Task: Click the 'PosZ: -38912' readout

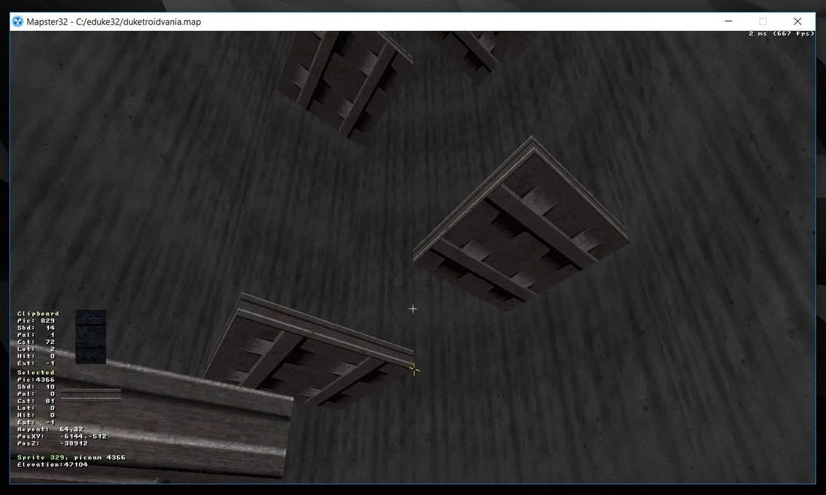Action: point(53,443)
